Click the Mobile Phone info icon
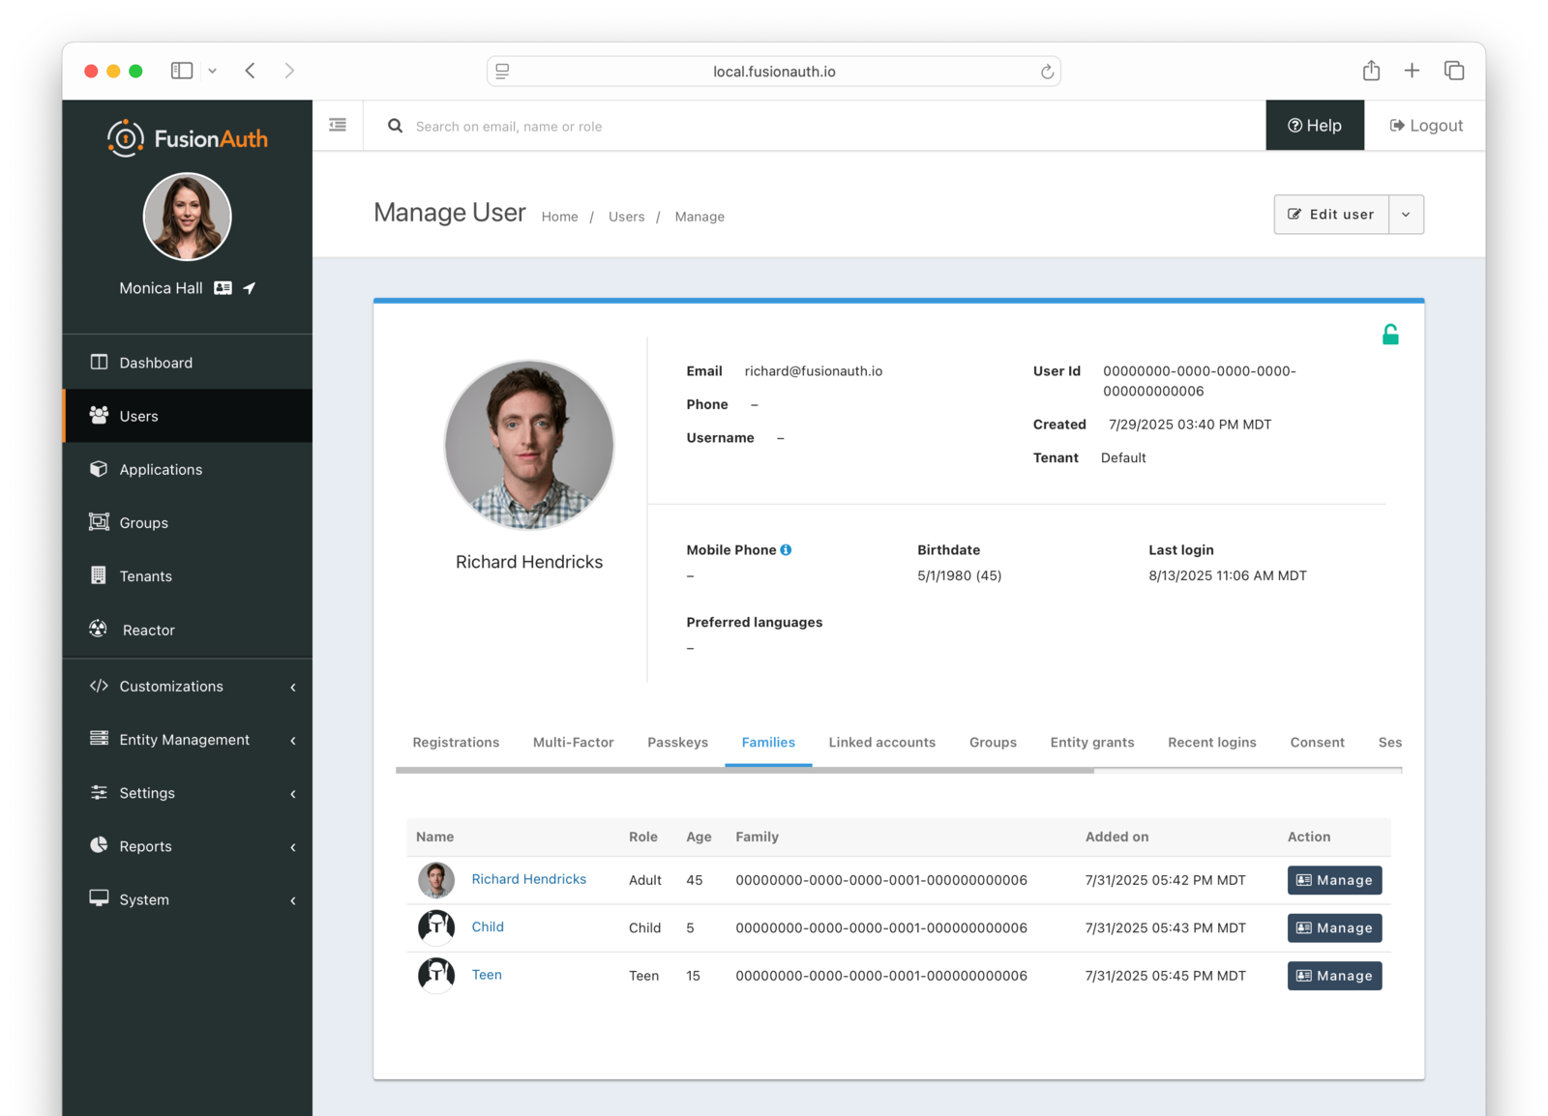This screenshot has width=1548, height=1116. (786, 549)
